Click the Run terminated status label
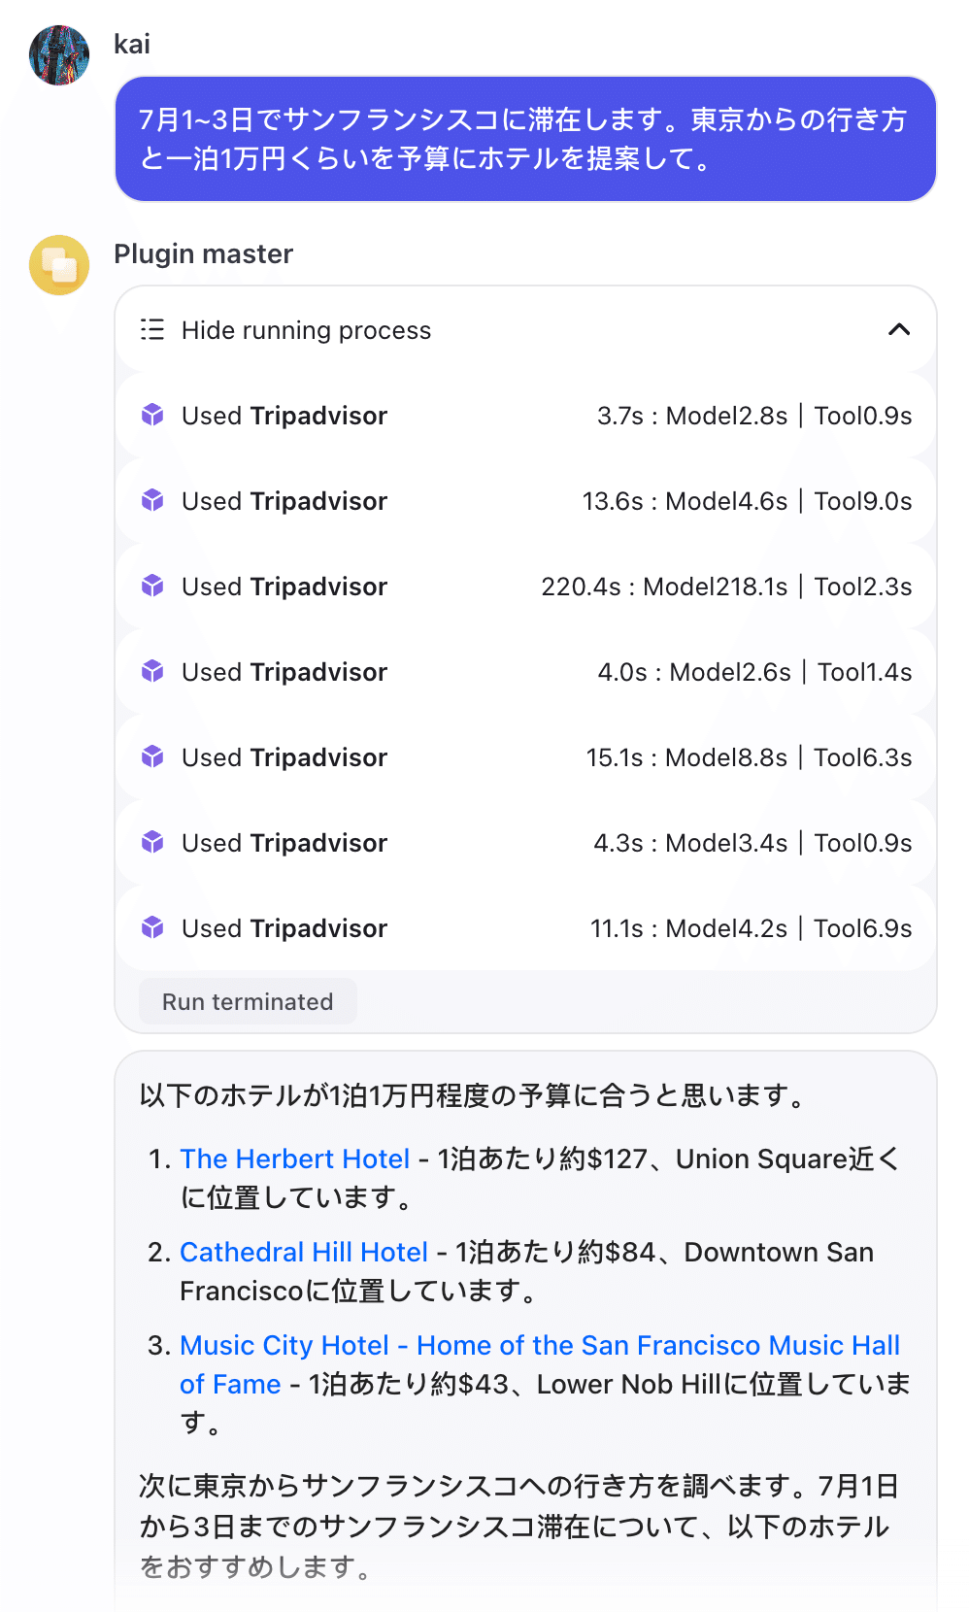 pyautogui.click(x=248, y=1002)
